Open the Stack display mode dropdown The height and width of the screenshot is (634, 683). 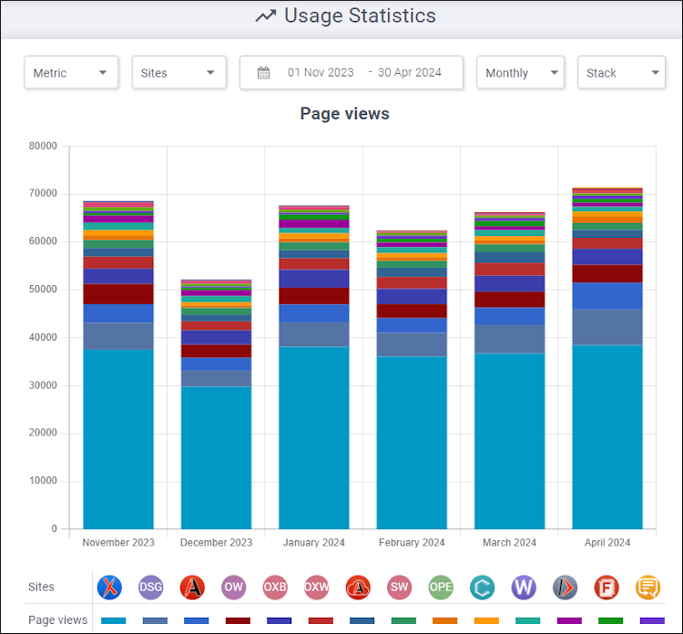tap(621, 73)
